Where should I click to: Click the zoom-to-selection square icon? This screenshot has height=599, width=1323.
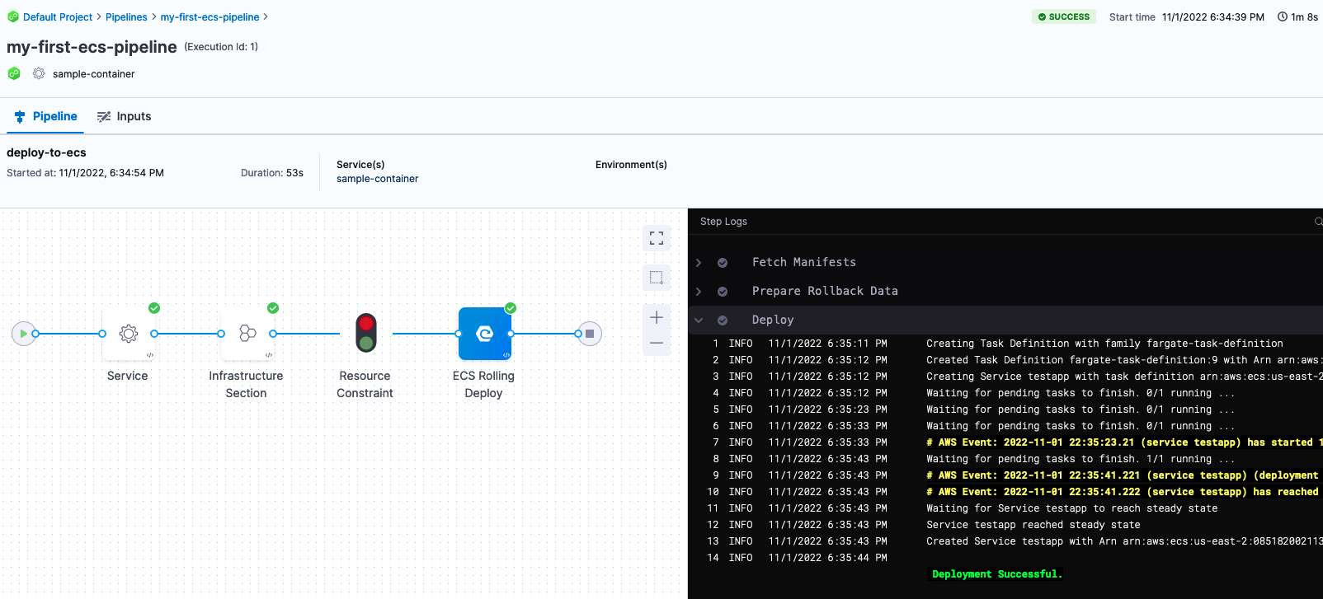(657, 278)
